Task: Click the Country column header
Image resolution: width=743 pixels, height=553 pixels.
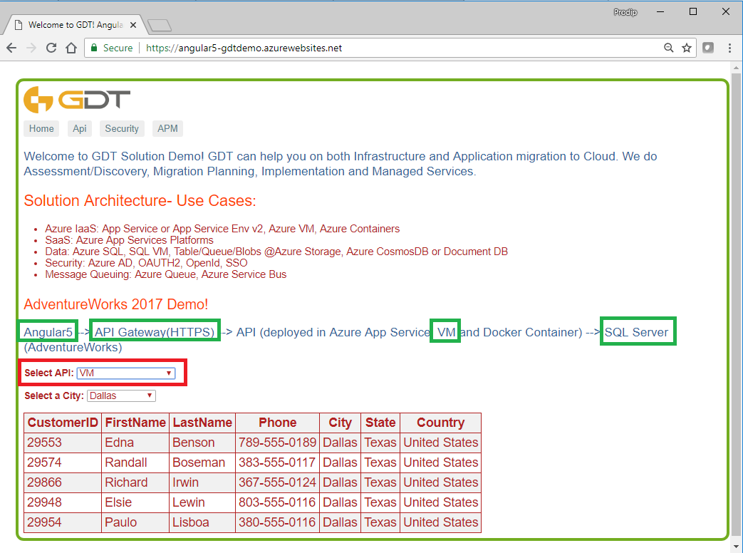Action: 441,423
